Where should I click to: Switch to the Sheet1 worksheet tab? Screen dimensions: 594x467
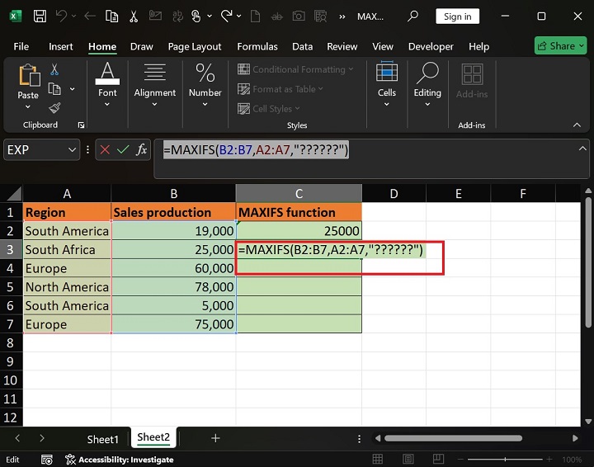pos(103,438)
